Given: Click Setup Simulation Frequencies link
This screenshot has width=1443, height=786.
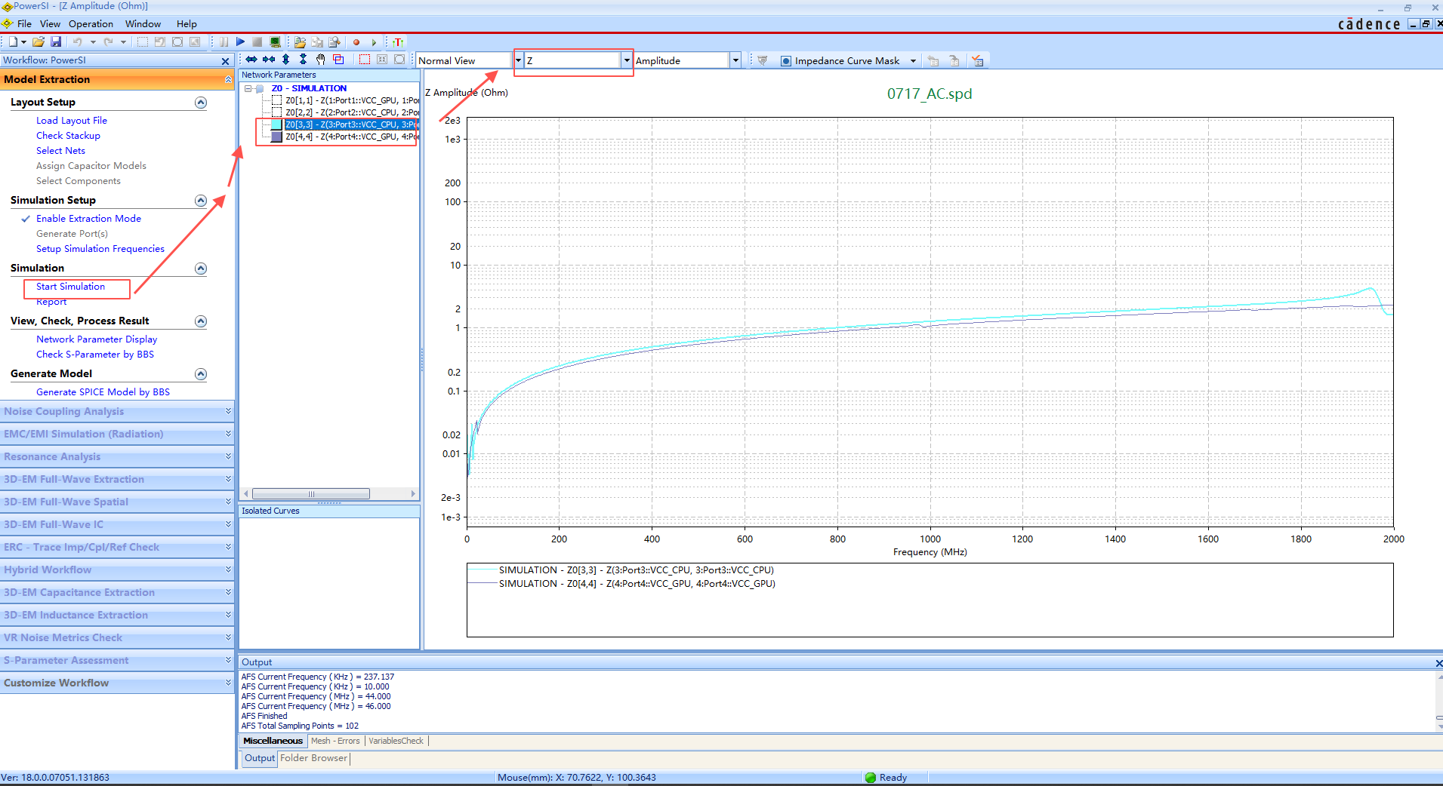Looking at the screenshot, I should tap(100, 249).
